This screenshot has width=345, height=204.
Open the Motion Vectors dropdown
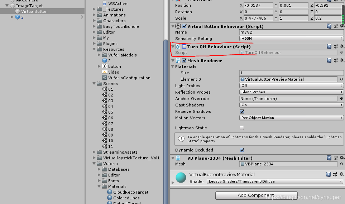291,118
